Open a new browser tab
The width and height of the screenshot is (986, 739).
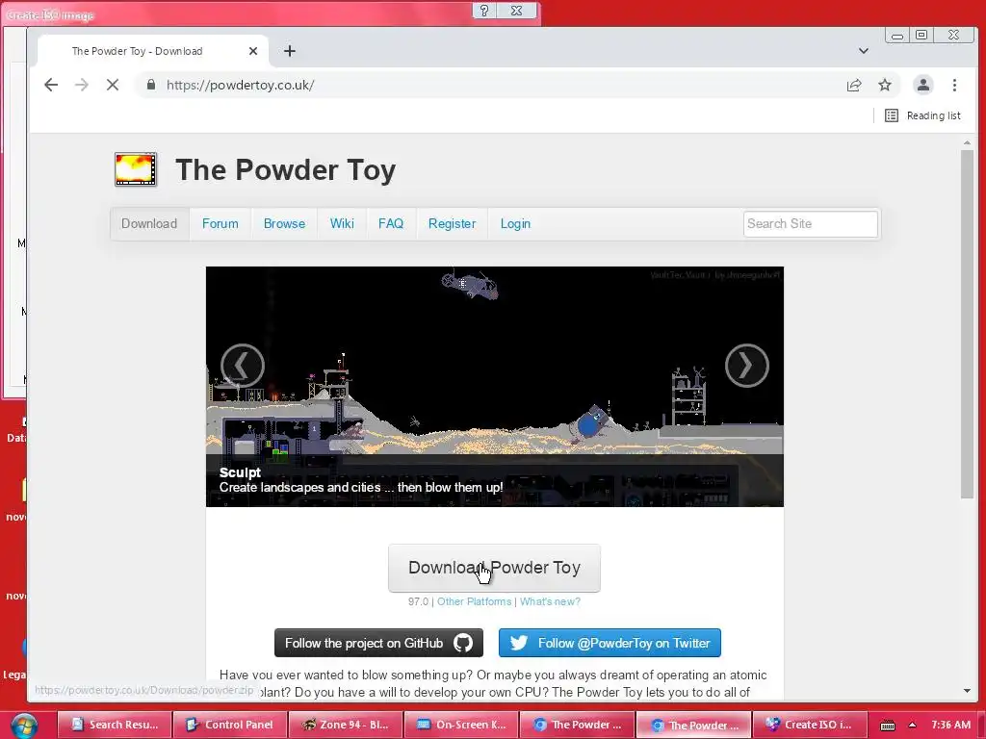coord(289,51)
